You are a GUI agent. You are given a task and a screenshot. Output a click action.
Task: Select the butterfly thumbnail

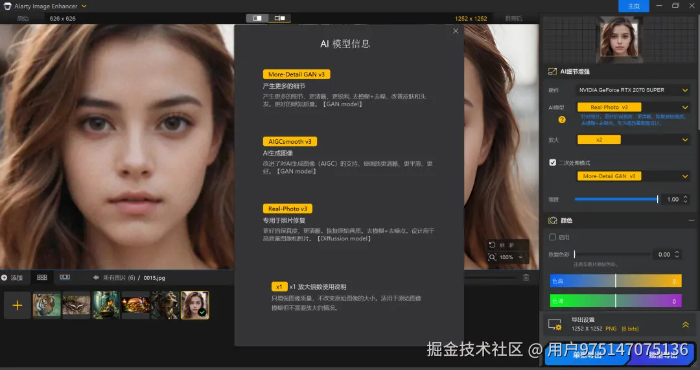pyautogui.click(x=76, y=305)
